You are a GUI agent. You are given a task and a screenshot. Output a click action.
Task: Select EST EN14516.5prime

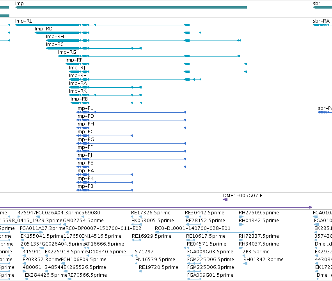101,236
